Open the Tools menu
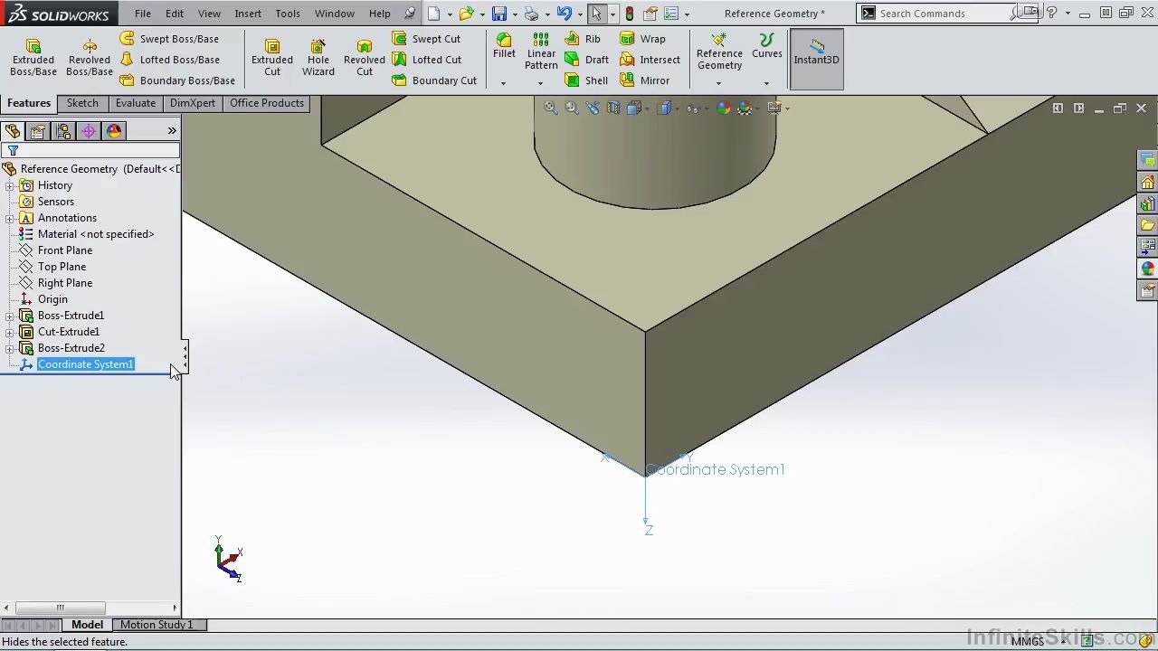1158x651 pixels. pos(287,13)
